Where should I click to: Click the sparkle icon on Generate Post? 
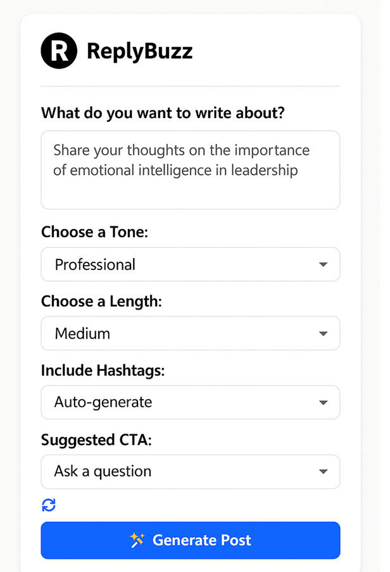[137, 540]
